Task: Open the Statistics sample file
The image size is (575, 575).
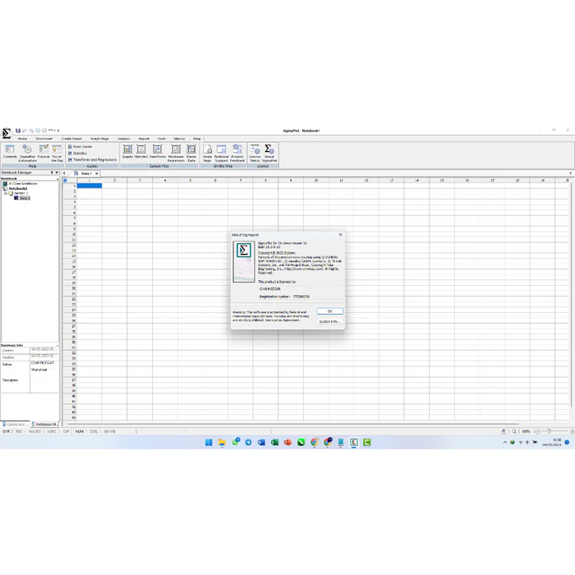Action: 140,151
